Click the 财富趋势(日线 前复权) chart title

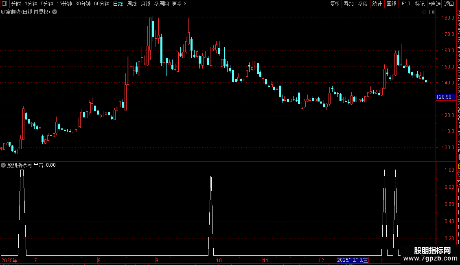26,12
